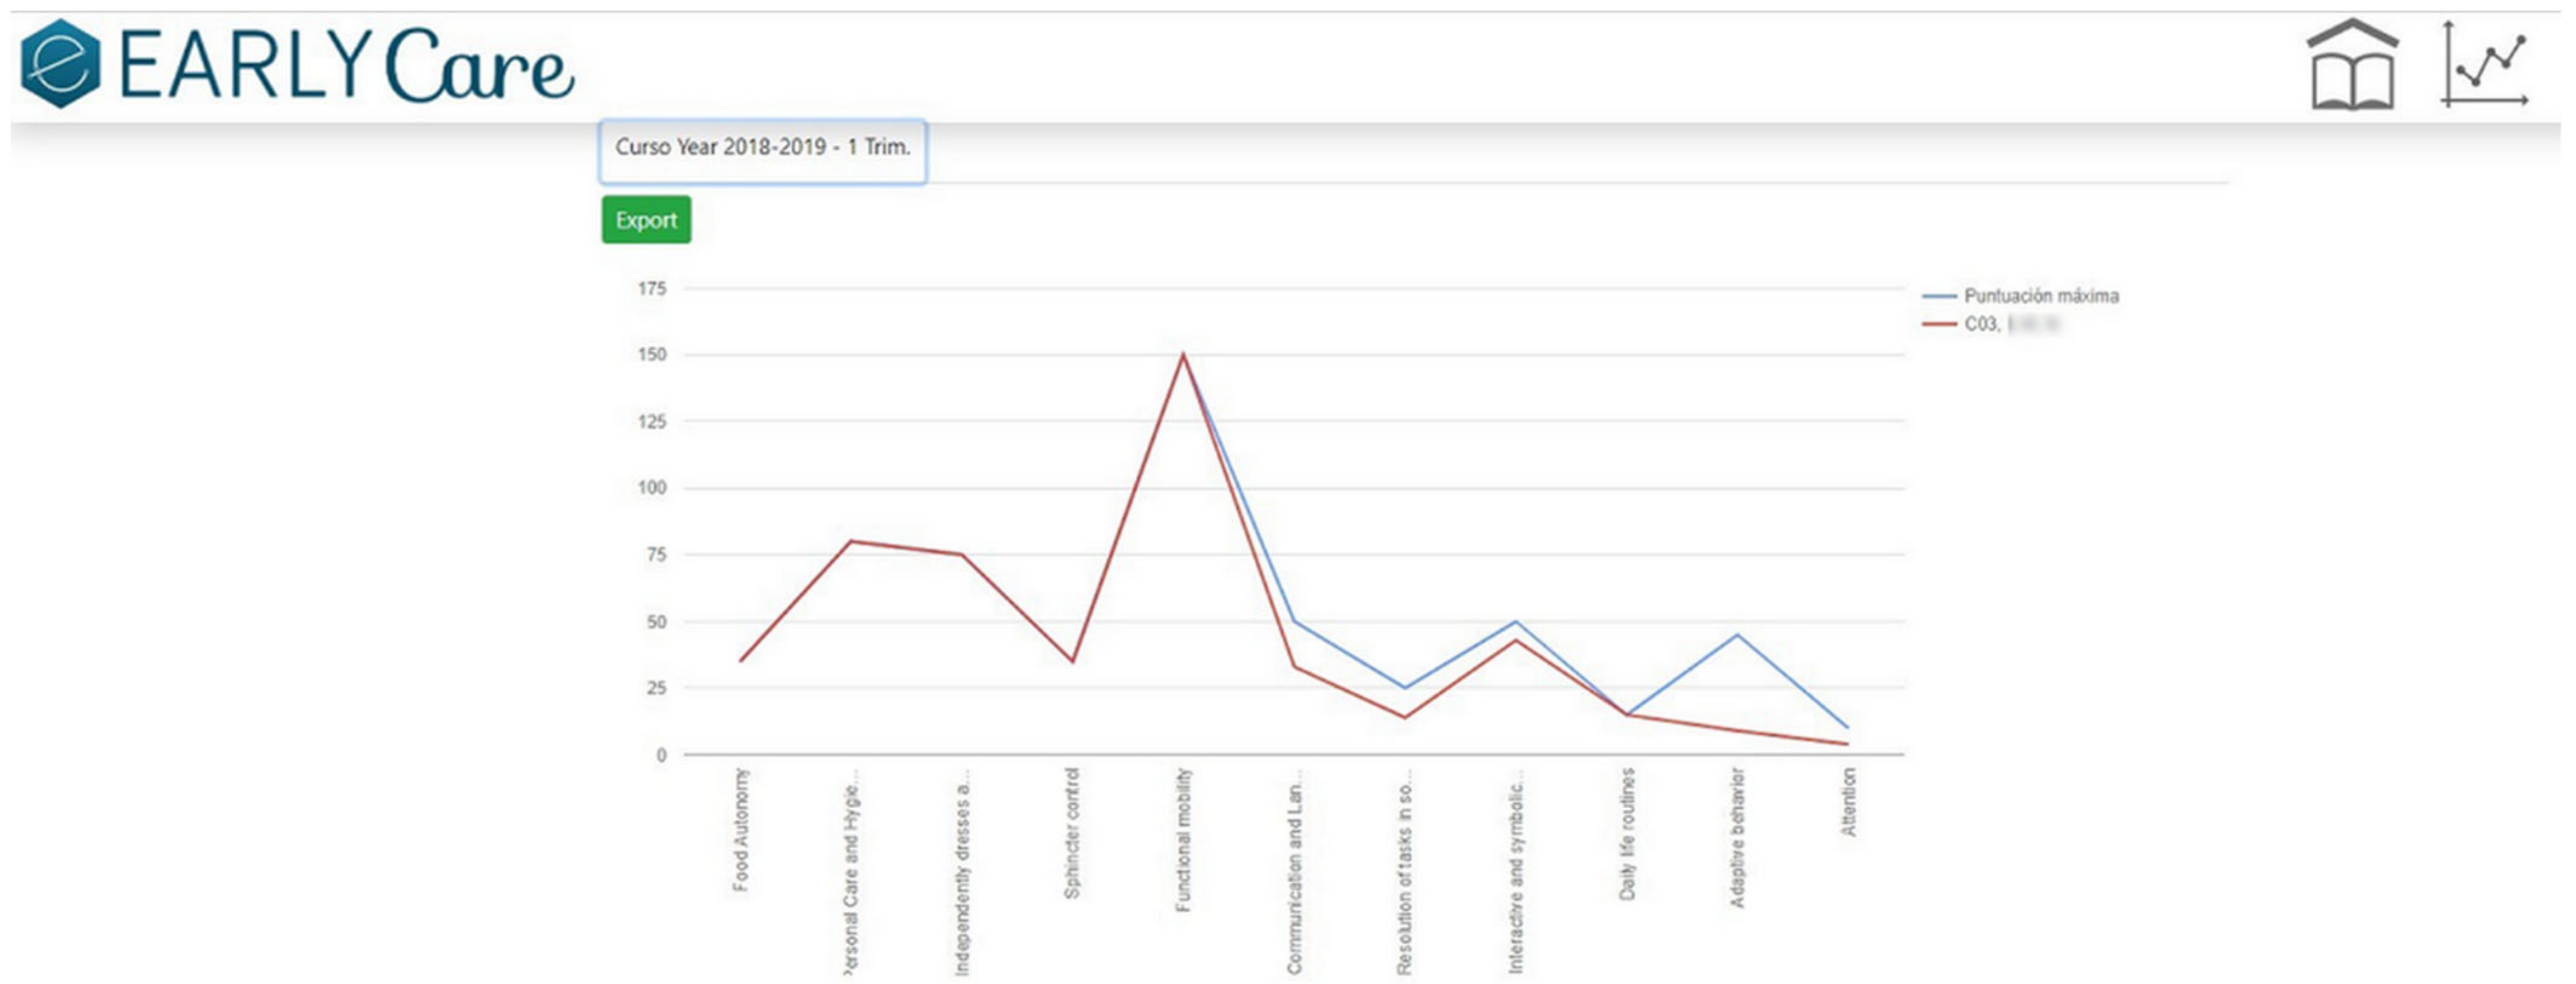Toggle the C03 red legend entry
This screenshot has height=984, width=2576.
[1982, 324]
